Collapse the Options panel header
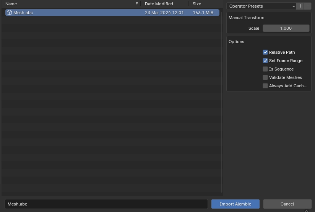Image resolution: width=315 pixels, height=212 pixels. click(236, 42)
